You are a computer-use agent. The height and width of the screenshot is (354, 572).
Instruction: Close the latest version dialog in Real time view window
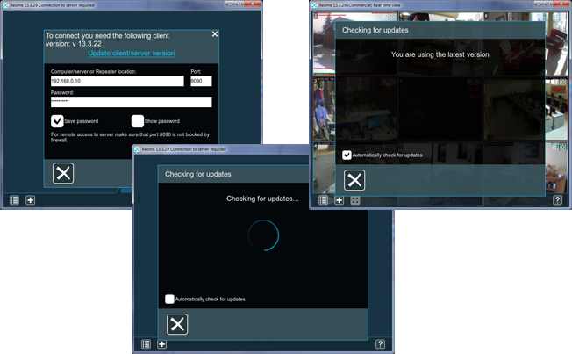354,180
